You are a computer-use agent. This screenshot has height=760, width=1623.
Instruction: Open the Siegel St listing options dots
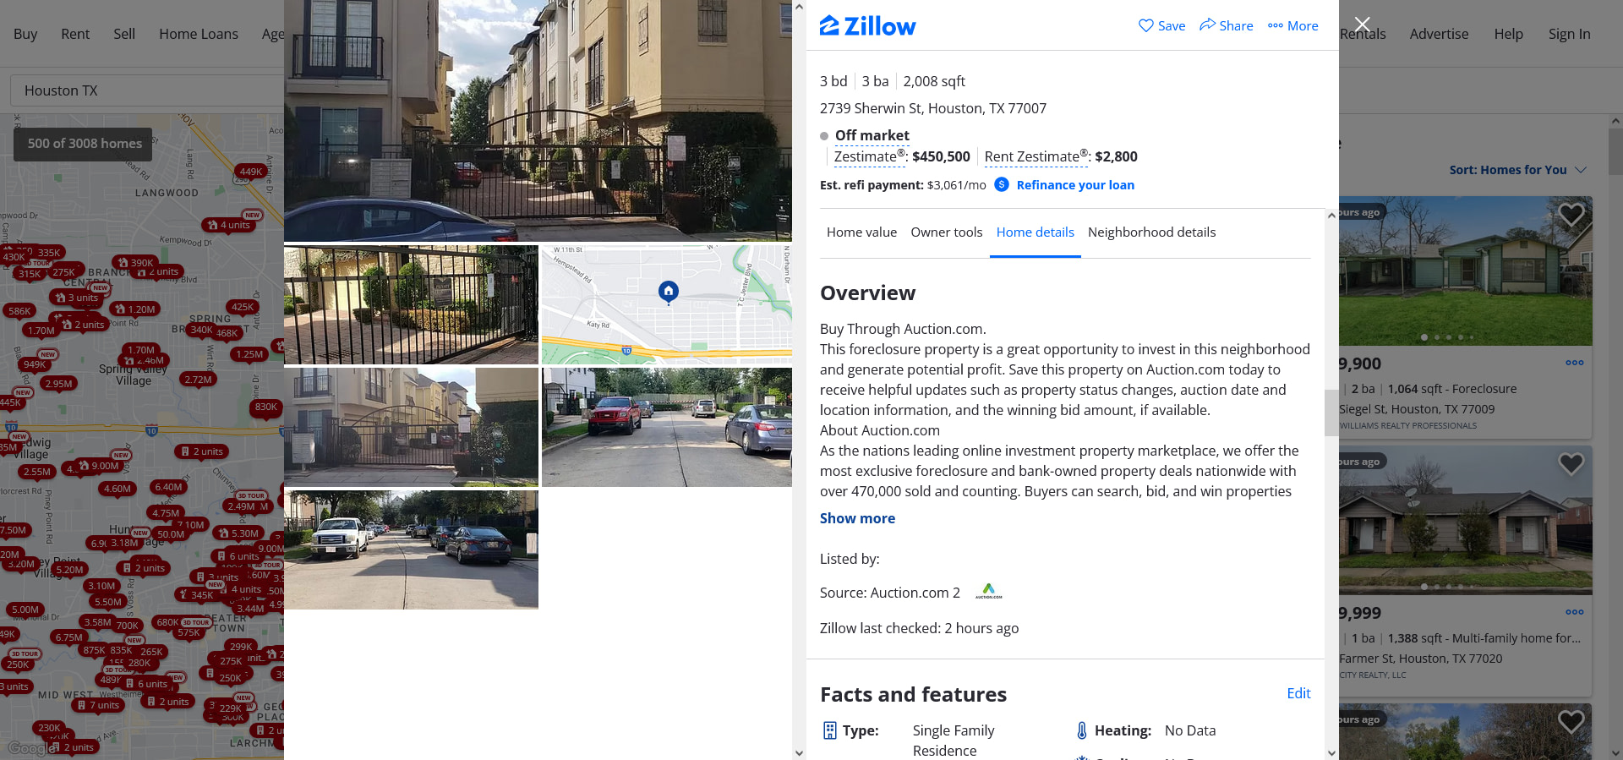(1574, 363)
